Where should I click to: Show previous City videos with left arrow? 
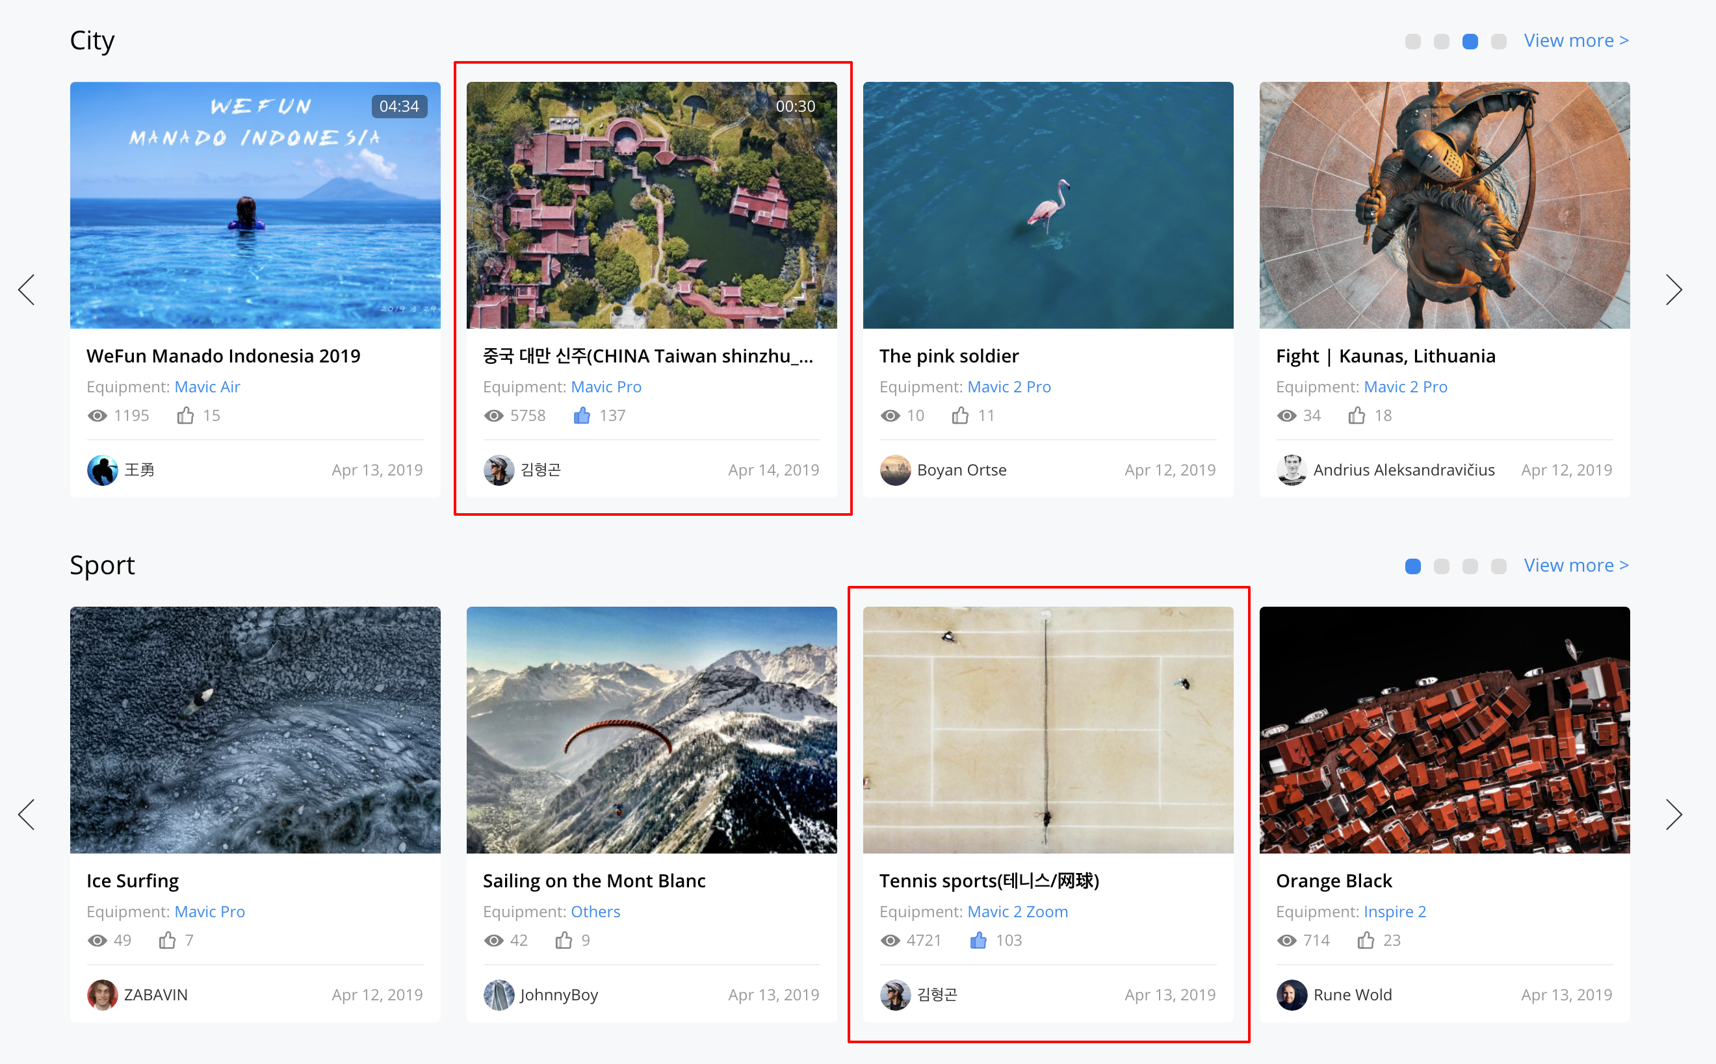(27, 290)
